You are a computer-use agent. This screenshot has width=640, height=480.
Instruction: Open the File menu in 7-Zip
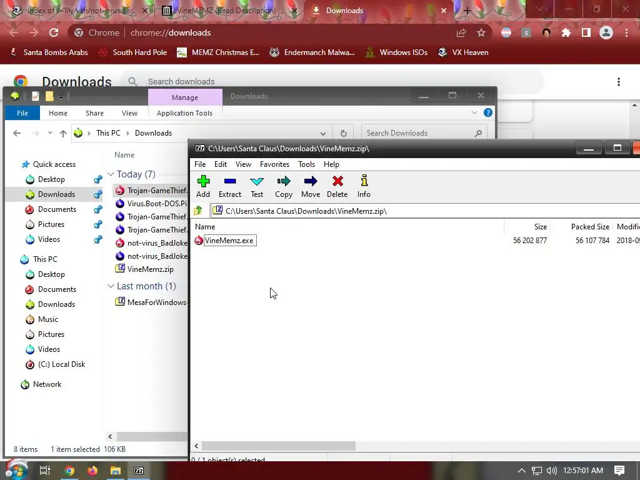pos(200,164)
